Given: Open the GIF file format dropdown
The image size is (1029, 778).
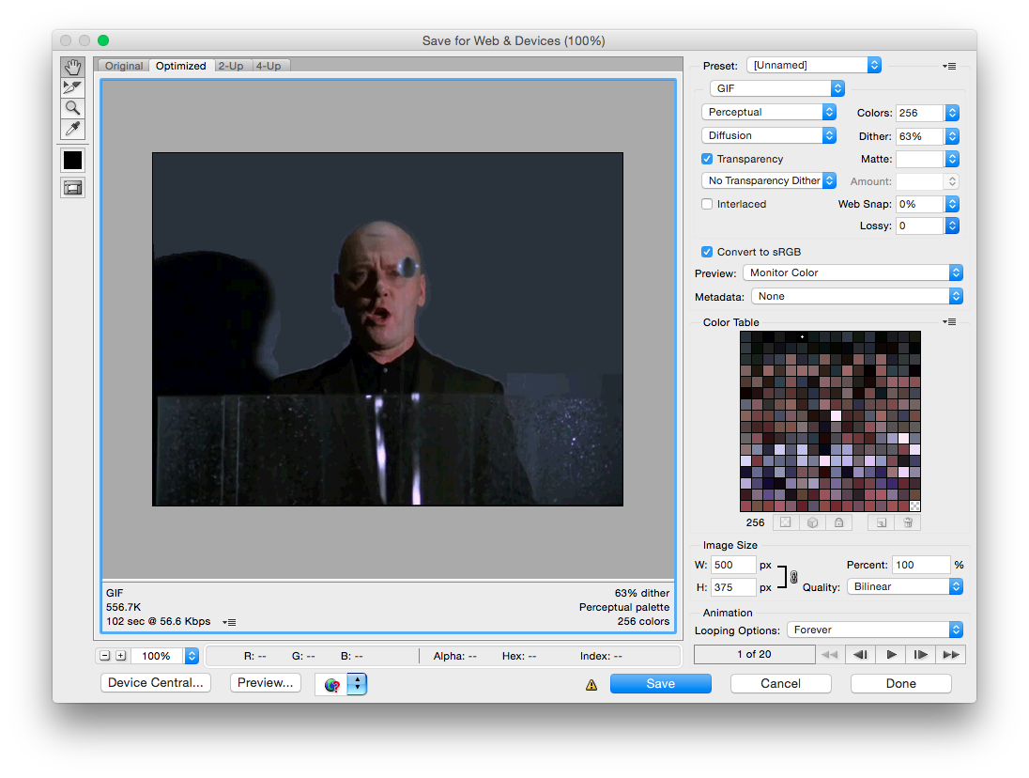Looking at the screenshot, I should coord(777,88).
